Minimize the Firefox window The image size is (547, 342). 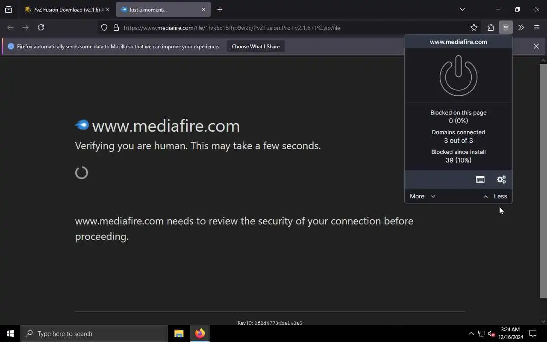coord(497,9)
